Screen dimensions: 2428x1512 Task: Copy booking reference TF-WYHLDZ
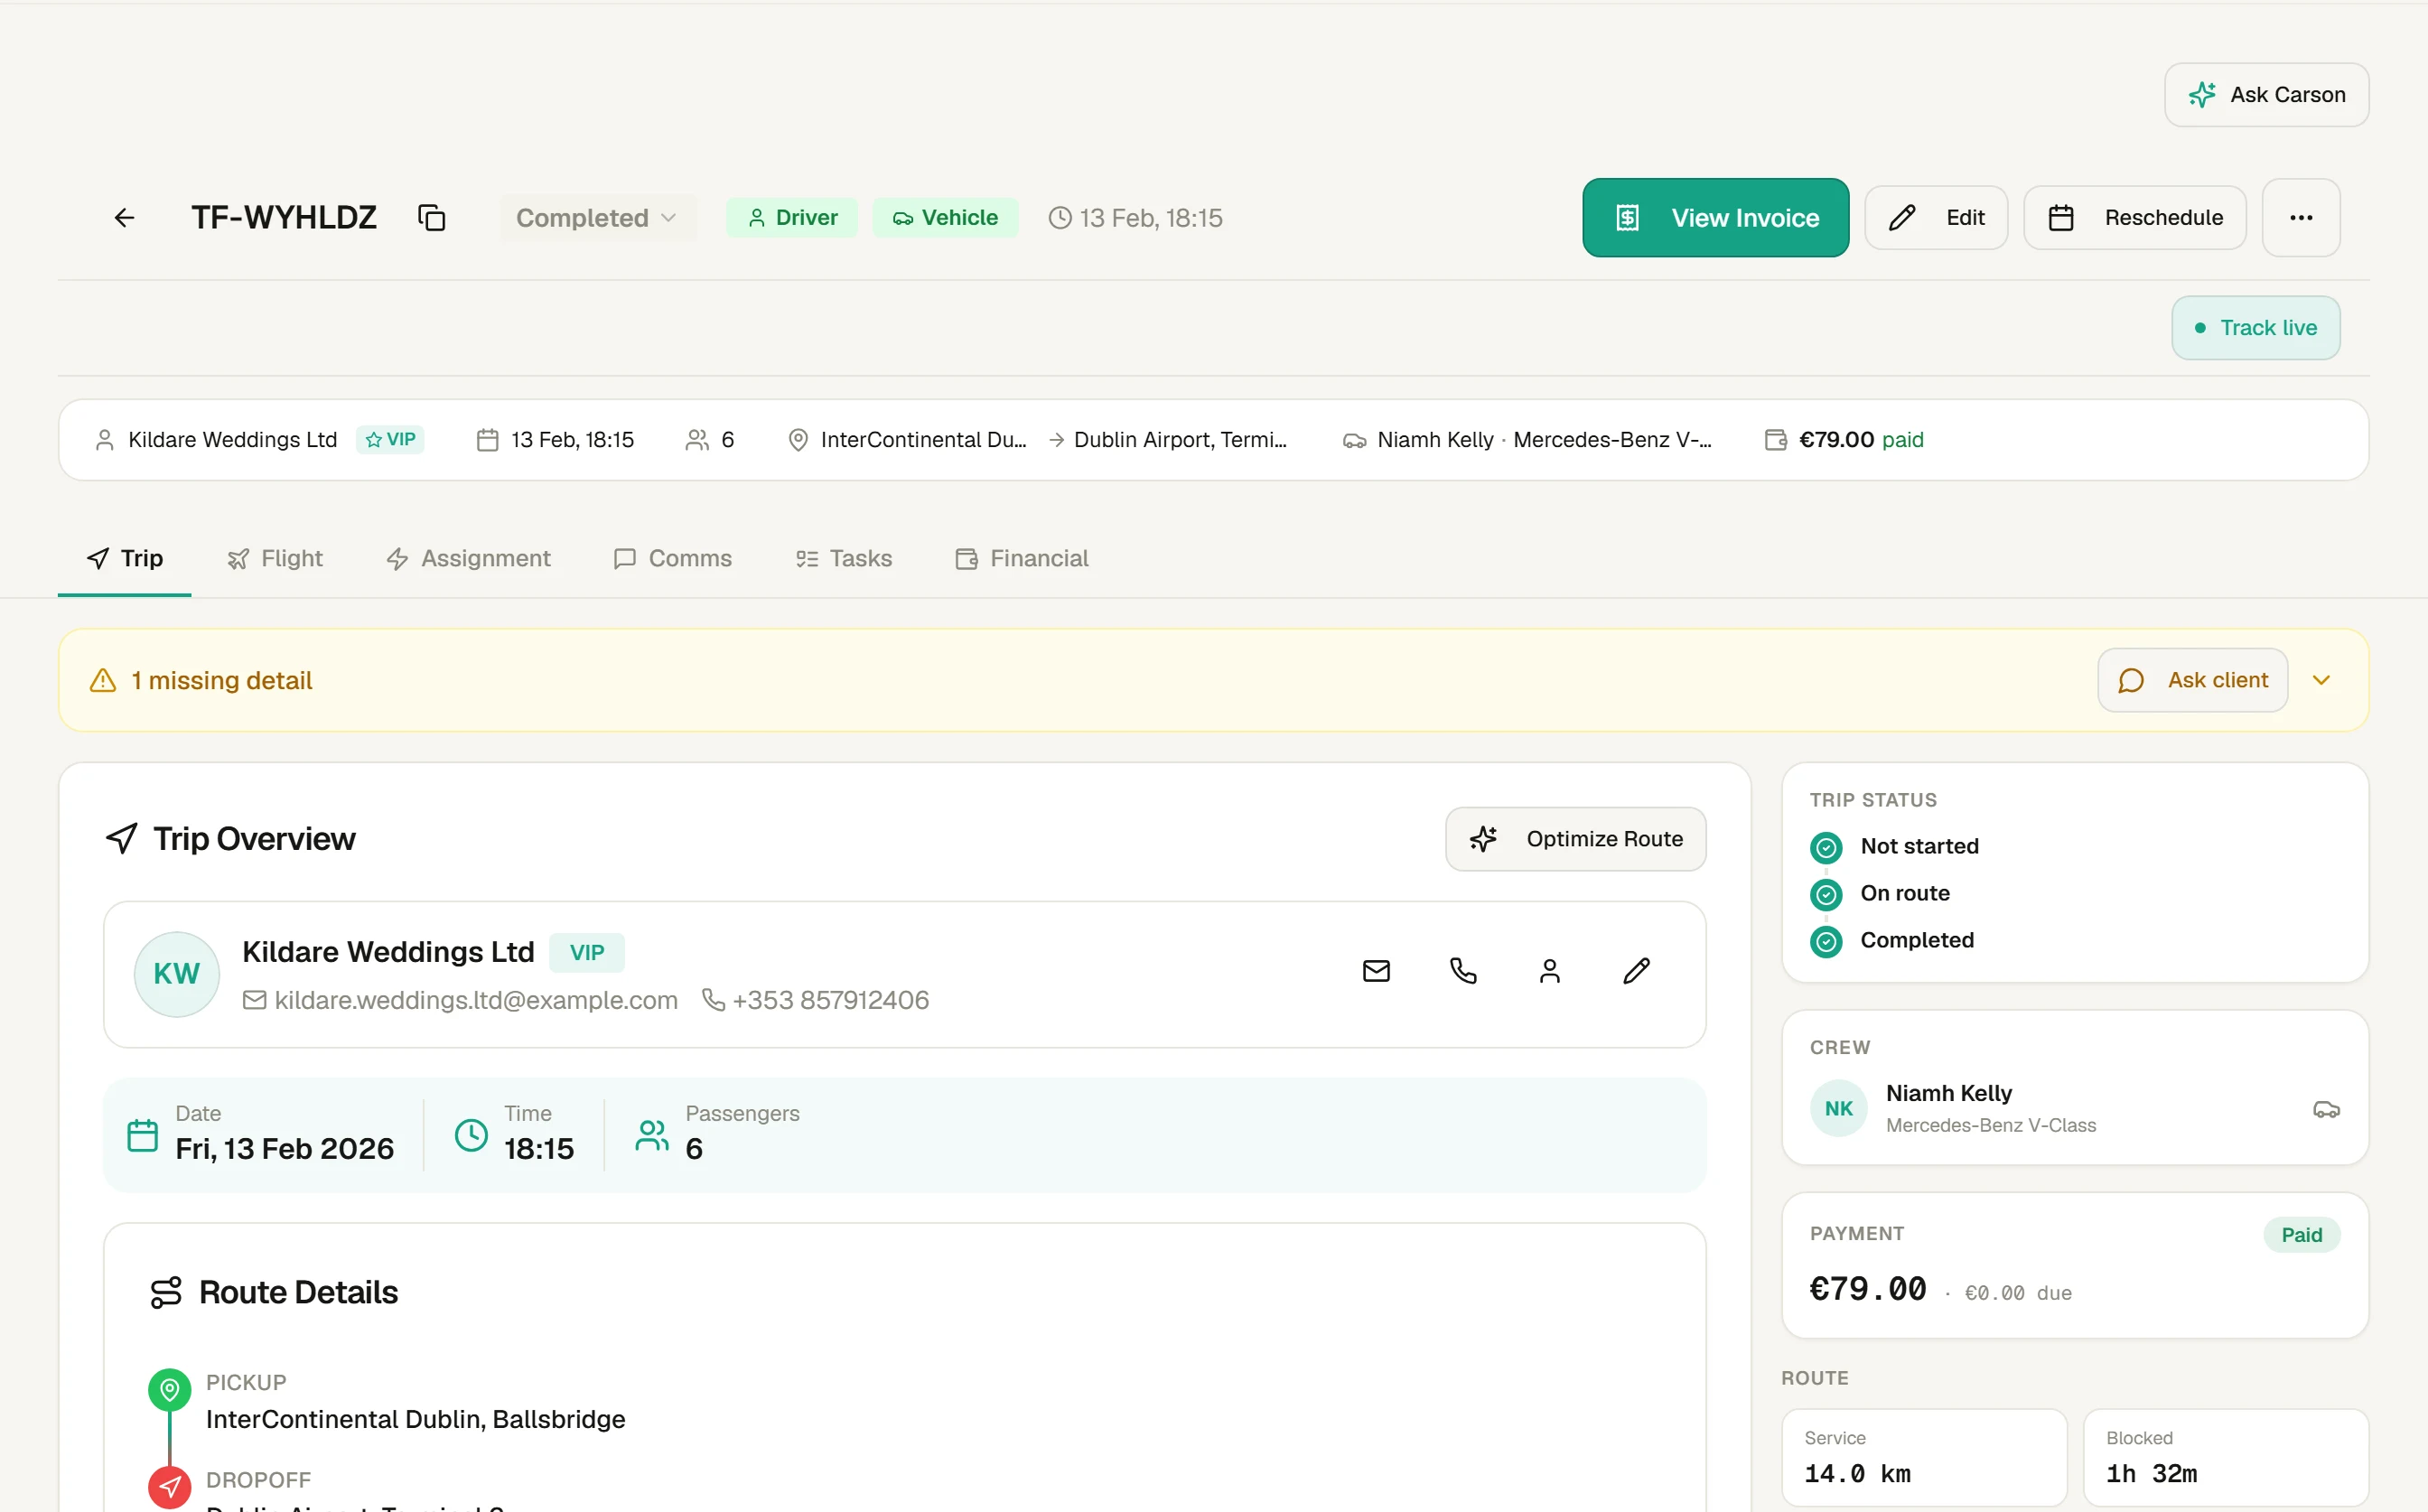pos(431,218)
